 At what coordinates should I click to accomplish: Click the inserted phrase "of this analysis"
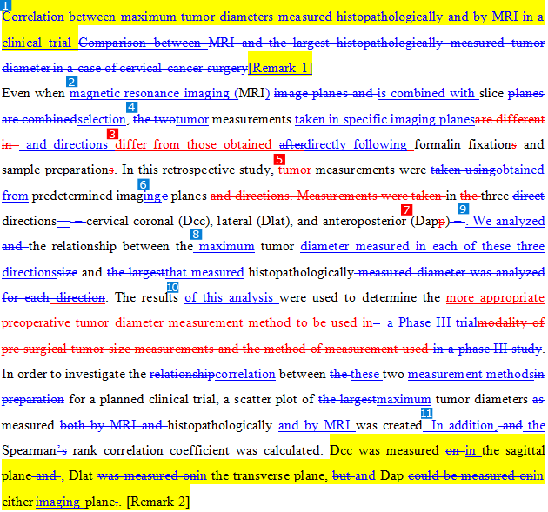[x=229, y=297]
